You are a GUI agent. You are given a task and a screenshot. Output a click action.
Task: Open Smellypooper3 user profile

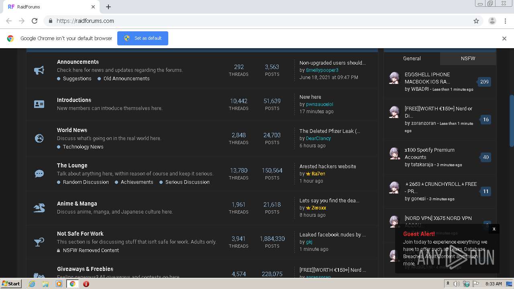pyautogui.click(x=322, y=70)
